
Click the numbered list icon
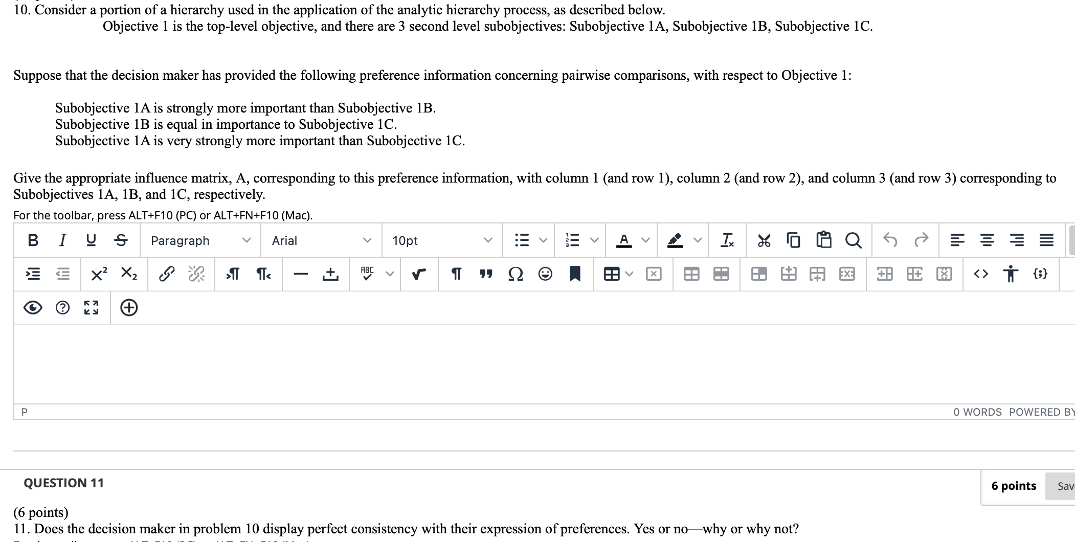pyautogui.click(x=572, y=240)
